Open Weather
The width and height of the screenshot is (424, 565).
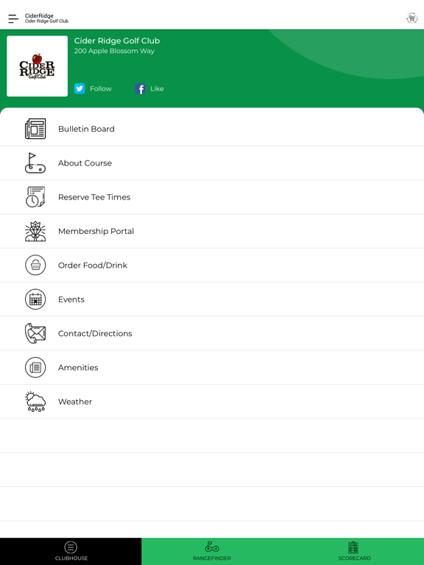[x=212, y=402]
